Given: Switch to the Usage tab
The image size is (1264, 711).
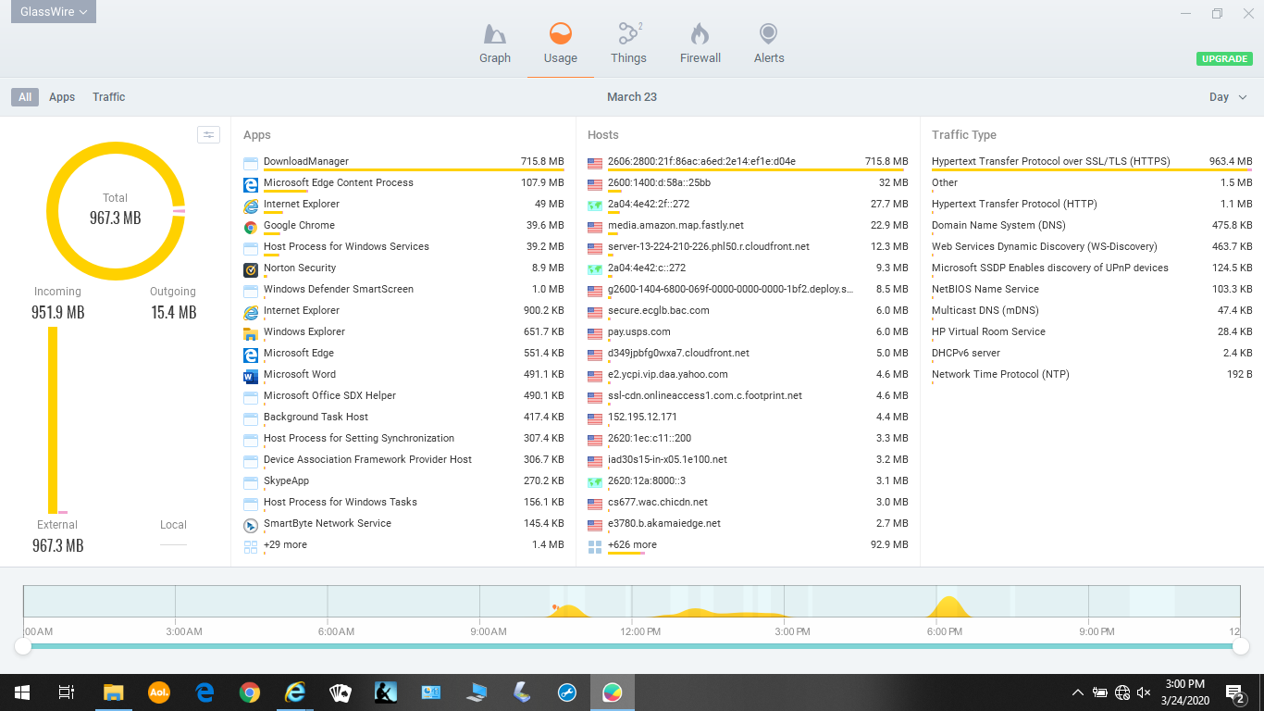Looking at the screenshot, I should pos(560,44).
